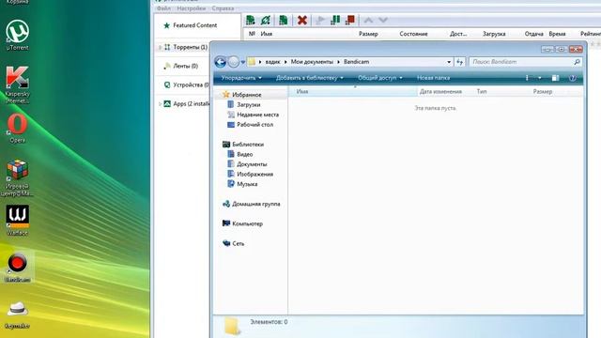Open the Справка menu in uTorrent
This screenshot has width=601, height=338.
[x=223, y=8]
